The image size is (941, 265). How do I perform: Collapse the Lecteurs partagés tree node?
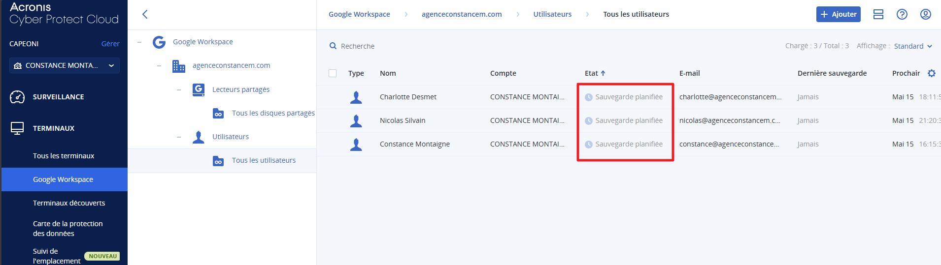(179, 89)
